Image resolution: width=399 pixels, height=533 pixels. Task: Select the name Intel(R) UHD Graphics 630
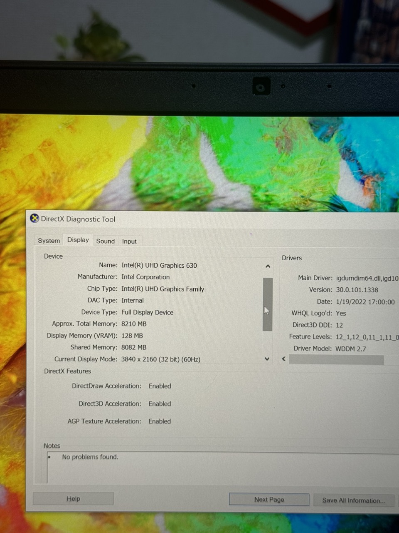coord(159,265)
